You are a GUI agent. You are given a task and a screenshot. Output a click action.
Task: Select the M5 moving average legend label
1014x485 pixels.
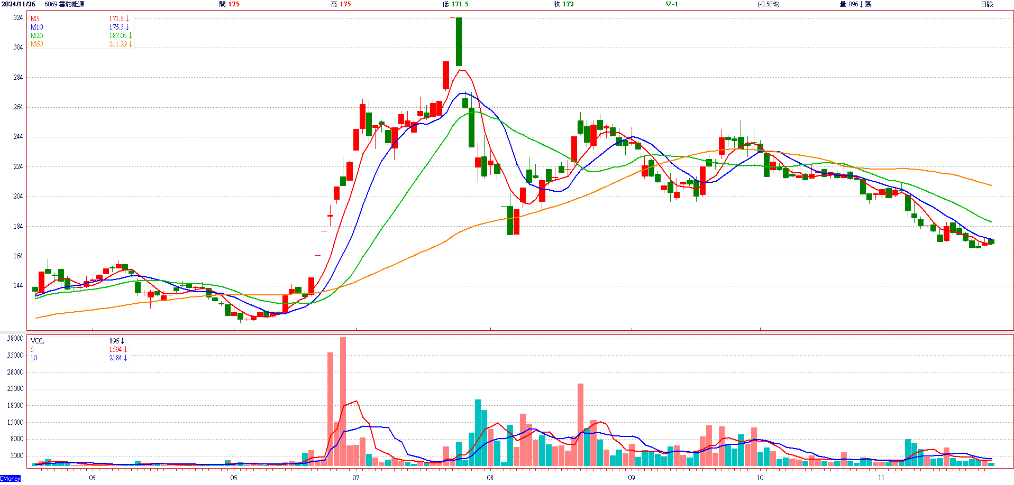pyautogui.click(x=35, y=18)
